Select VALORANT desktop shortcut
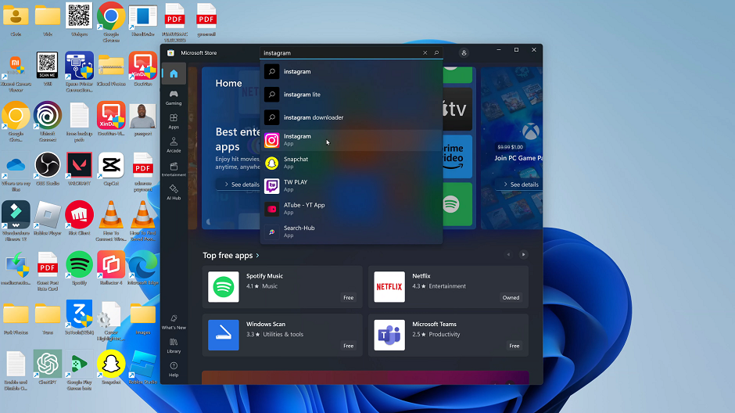Image resolution: width=735 pixels, height=413 pixels. coord(79,169)
